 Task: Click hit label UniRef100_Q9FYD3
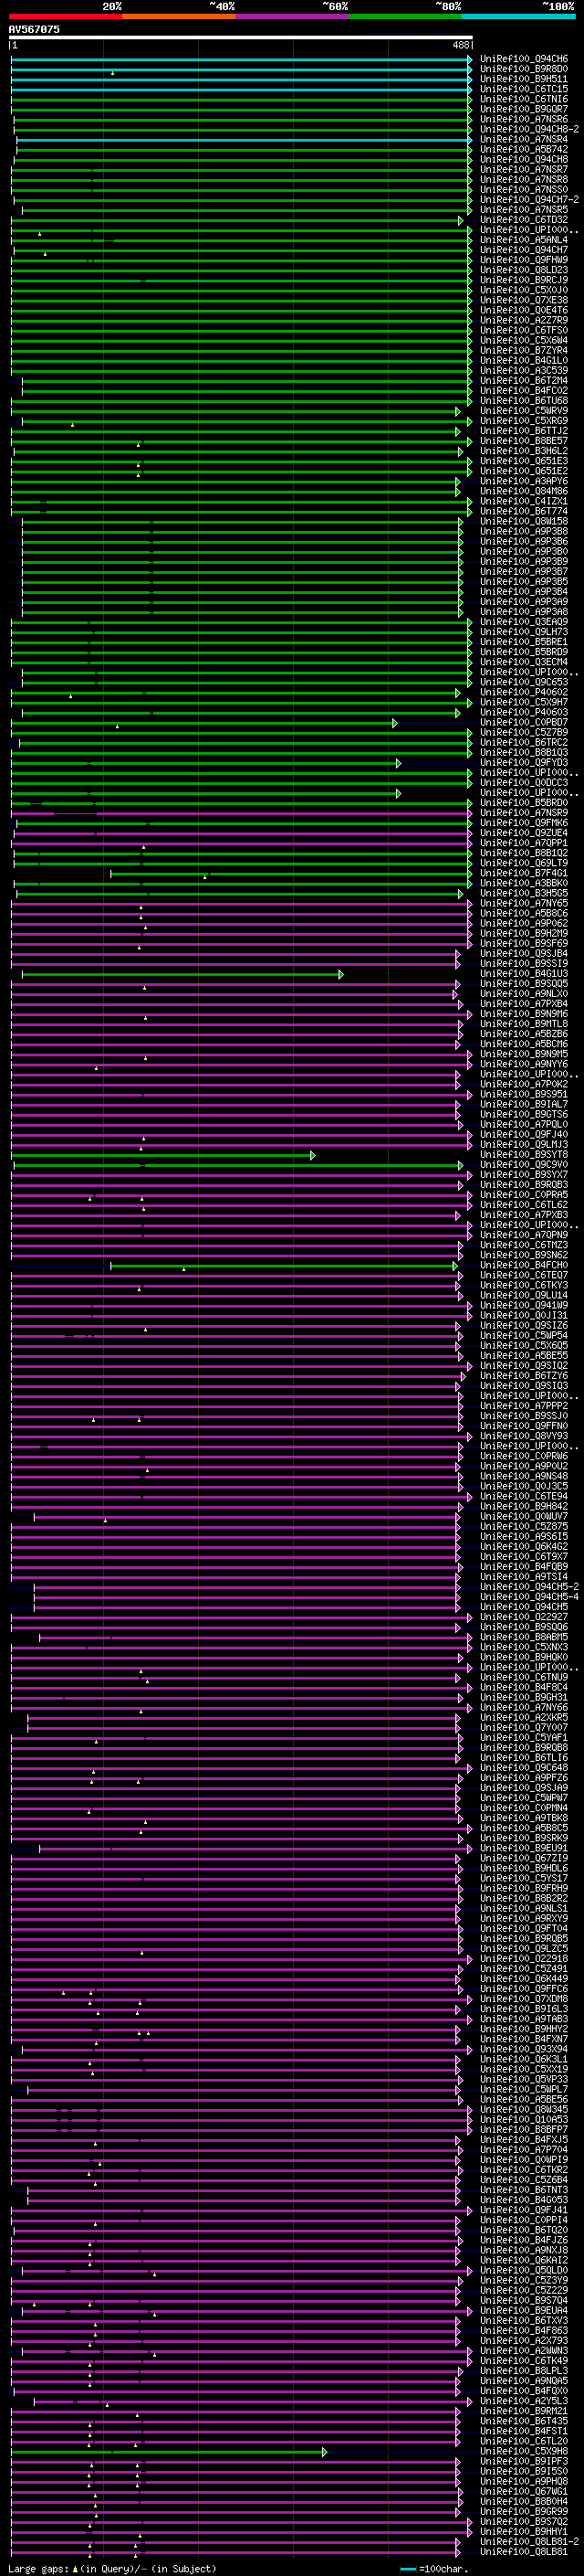pos(524,762)
